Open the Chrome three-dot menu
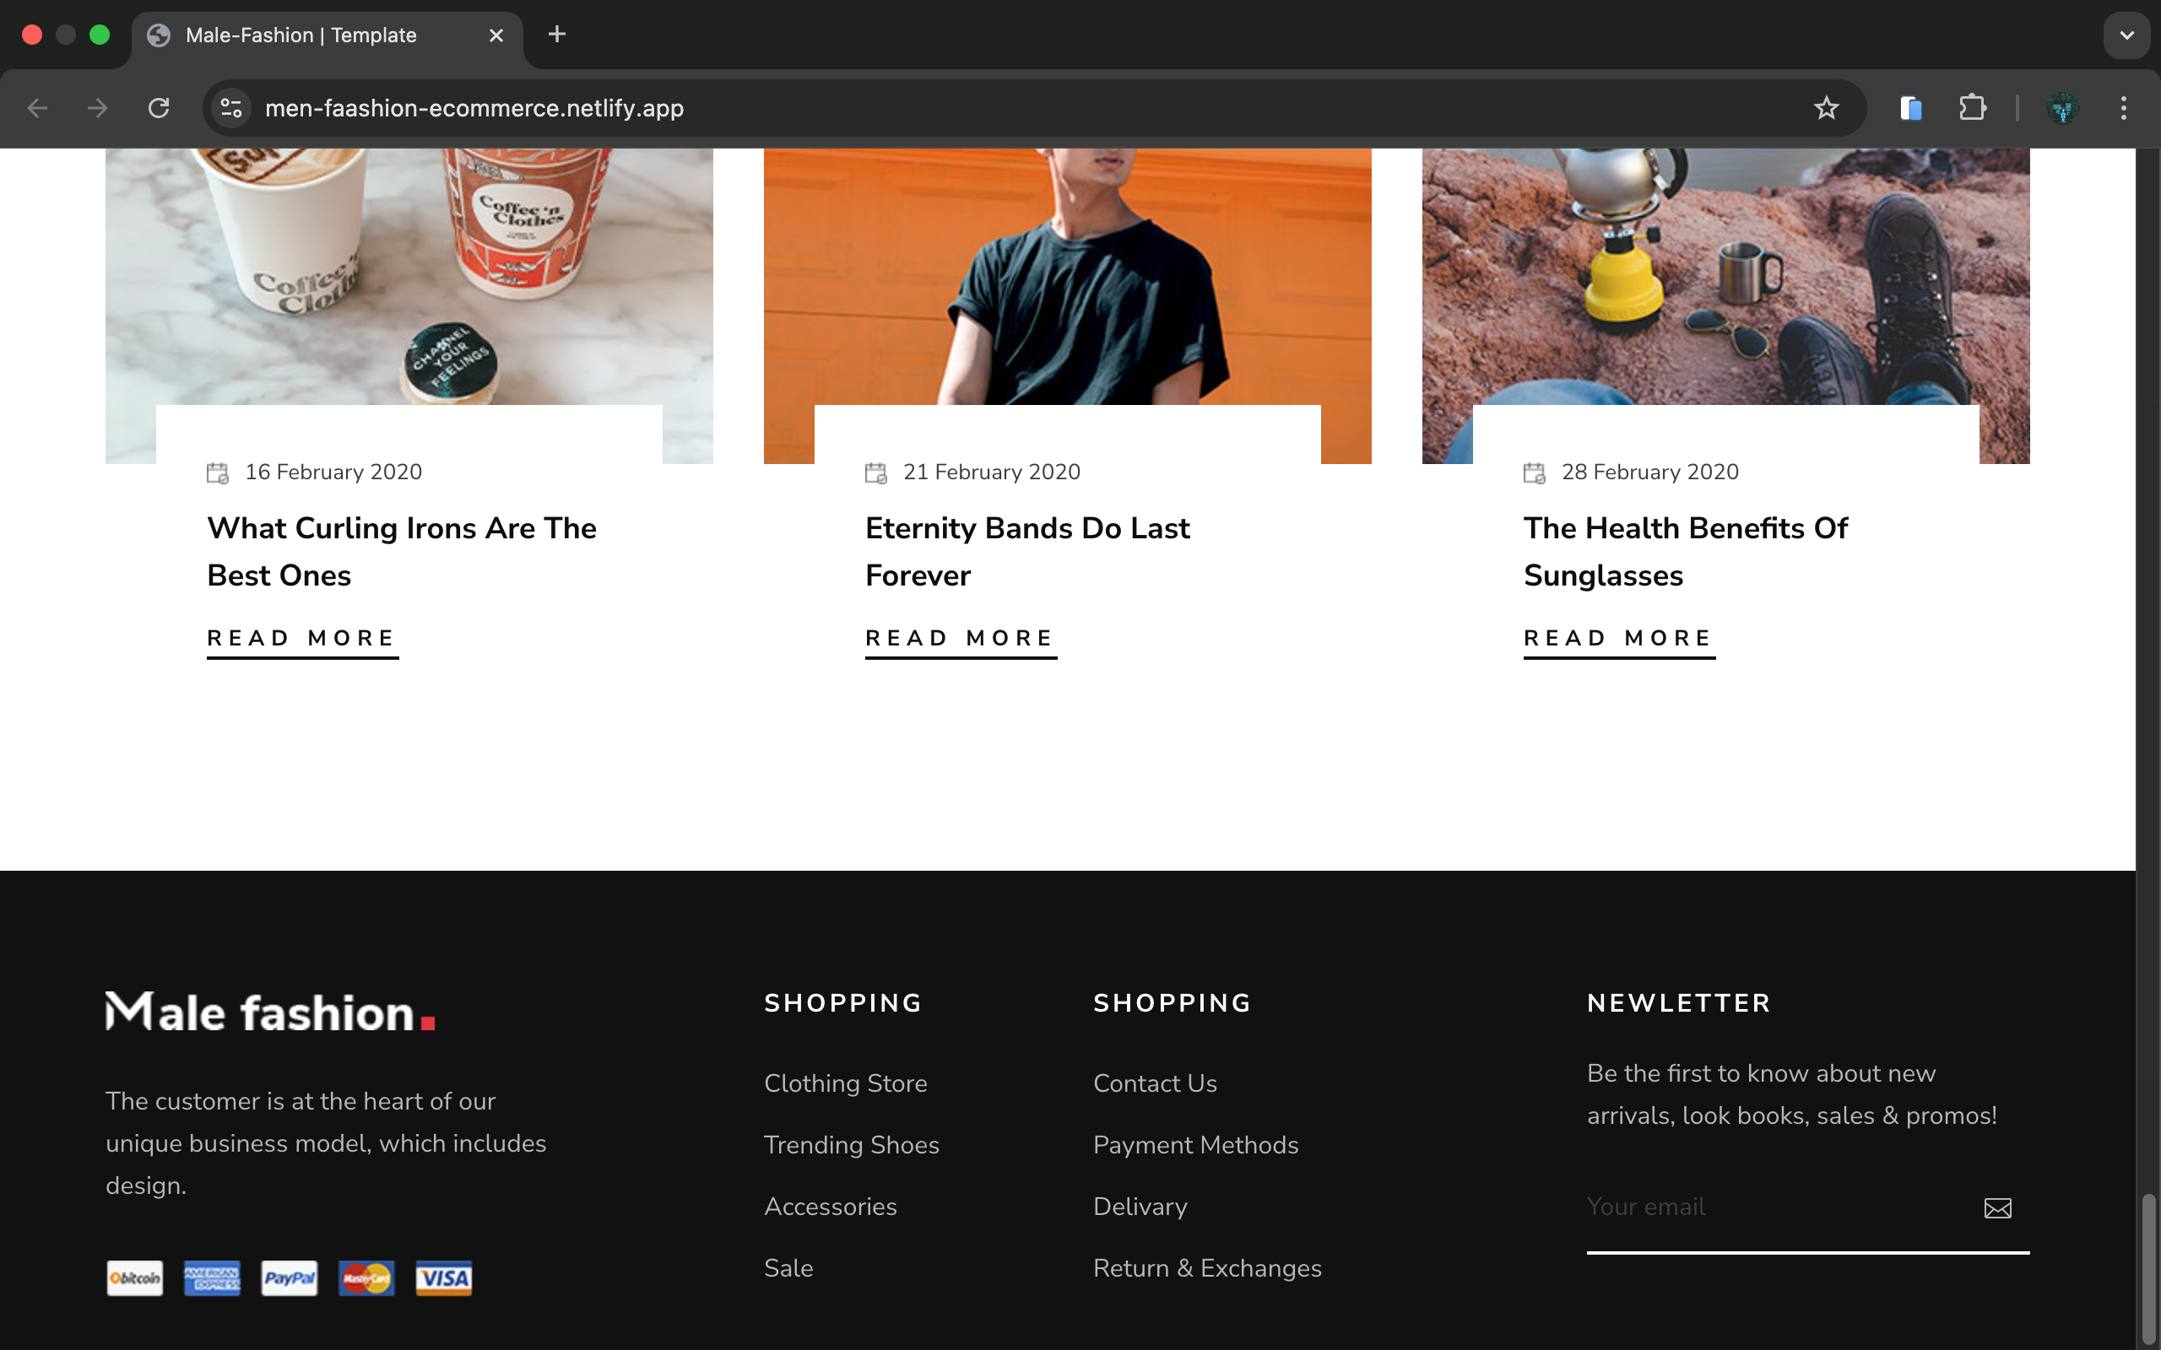The height and width of the screenshot is (1350, 2161). (2124, 108)
